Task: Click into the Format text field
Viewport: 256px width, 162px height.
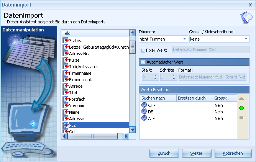Action: (212, 77)
